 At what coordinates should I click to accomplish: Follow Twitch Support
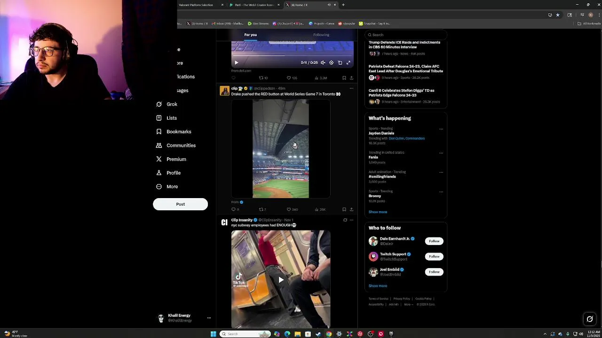point(434,257)
